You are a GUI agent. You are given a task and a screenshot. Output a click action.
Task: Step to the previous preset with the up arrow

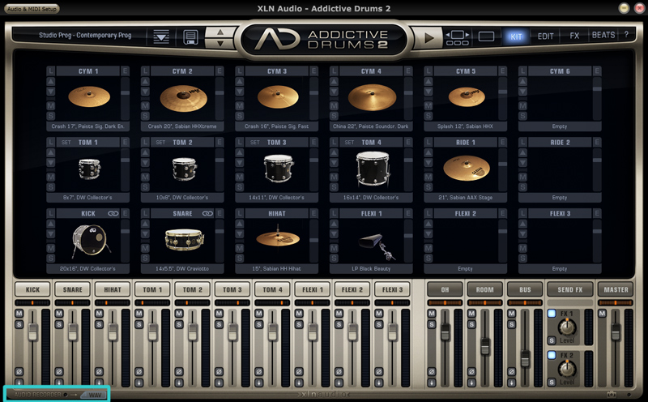[220, 32]
